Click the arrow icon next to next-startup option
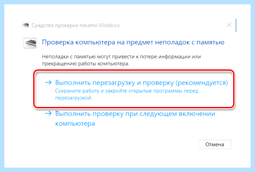The image size is (255, 172). point(48,114)
